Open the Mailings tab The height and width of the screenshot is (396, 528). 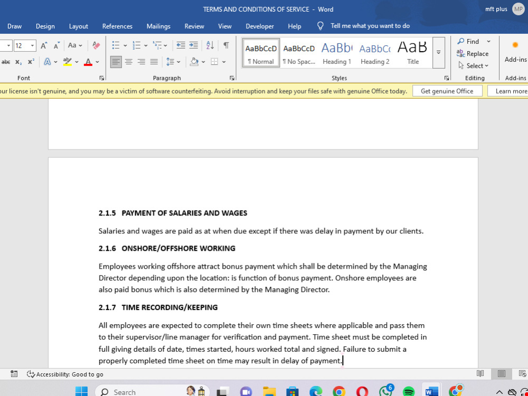point(158,26)
